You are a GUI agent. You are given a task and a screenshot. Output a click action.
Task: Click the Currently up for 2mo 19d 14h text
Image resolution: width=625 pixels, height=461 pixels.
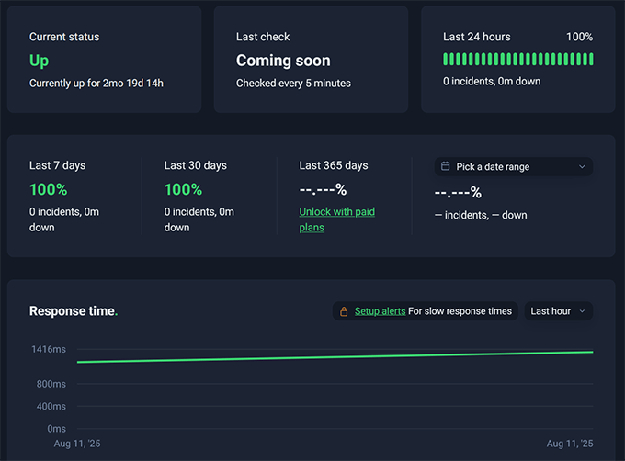tap(97, 84)
